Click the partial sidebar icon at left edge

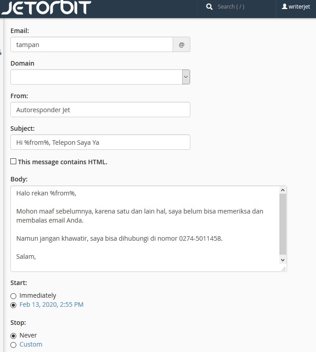(0, 52)
